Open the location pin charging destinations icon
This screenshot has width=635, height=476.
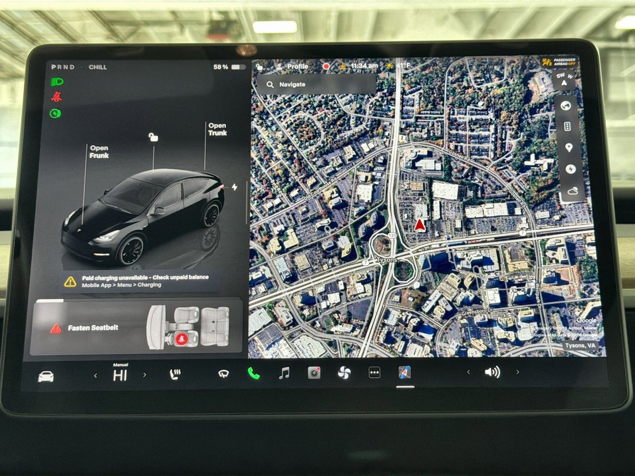(569, 147)
